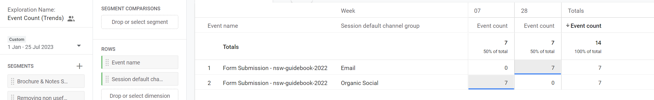Click the Event name column header
The height and width of the screenshot is (100, 654).
(x=223, y=26)
